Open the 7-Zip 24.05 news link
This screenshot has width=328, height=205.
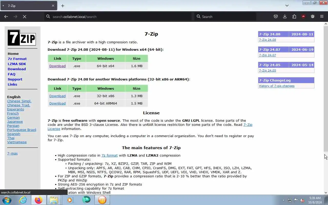coord(267,70)
